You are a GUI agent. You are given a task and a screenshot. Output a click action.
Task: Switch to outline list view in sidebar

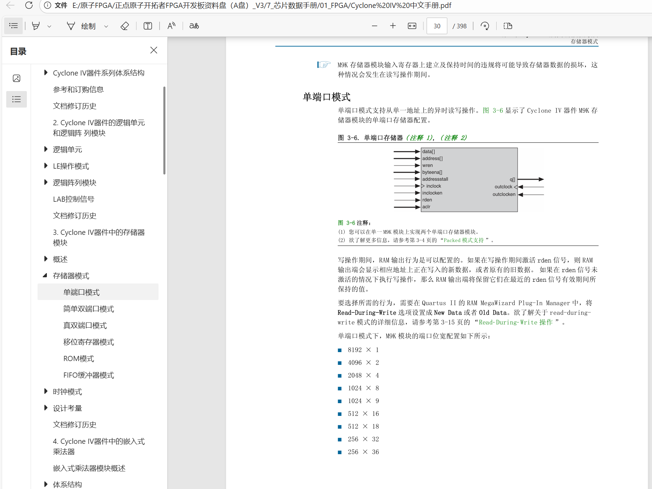(x=17, y=99)
